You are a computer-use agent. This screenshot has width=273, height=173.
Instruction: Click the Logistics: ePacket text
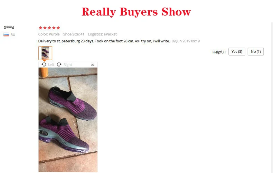[102, 34]
